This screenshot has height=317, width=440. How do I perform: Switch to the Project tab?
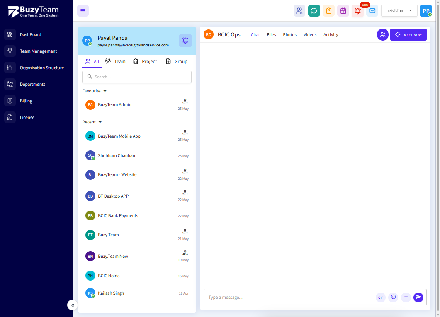pos(145,62)
